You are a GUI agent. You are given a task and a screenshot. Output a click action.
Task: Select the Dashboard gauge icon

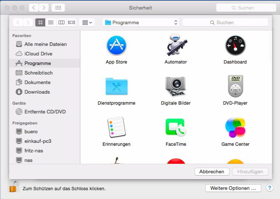(235, 46)
